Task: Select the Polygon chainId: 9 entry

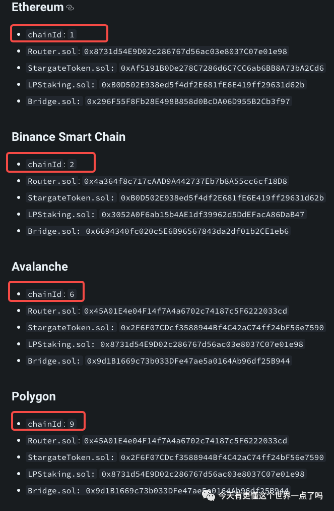Action: pyautogui.click(x=51, y=424)
